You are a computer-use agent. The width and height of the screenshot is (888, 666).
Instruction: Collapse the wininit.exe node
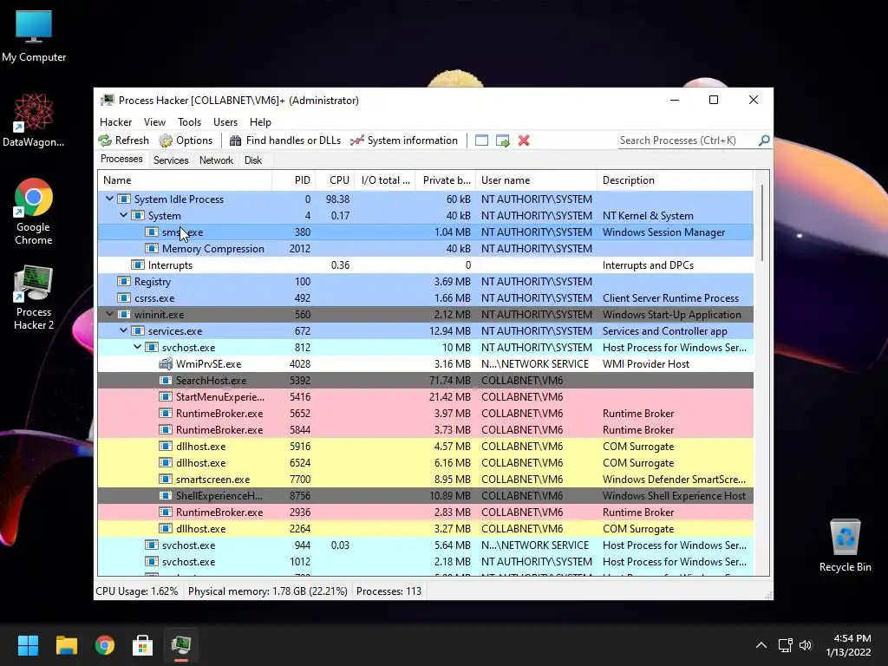(109, 314)
